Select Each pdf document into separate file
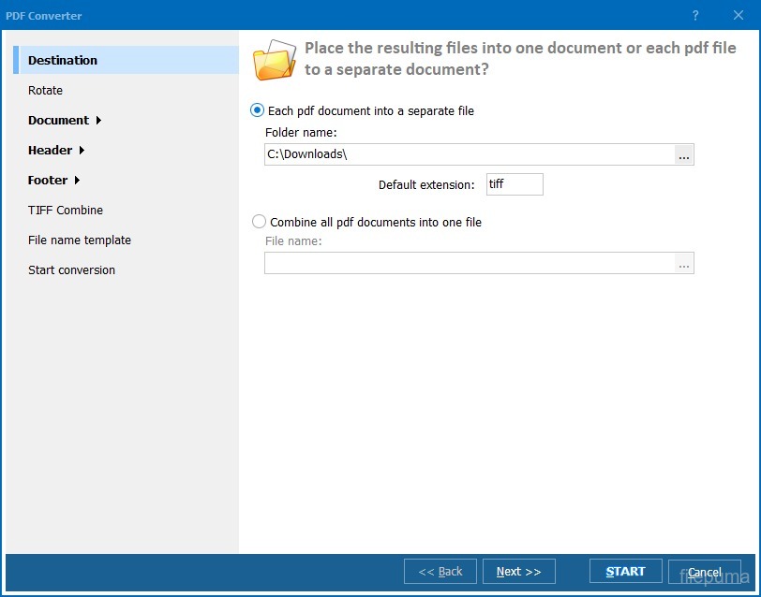The width and height of the screenshot is (761, 597). coord(258,110)
